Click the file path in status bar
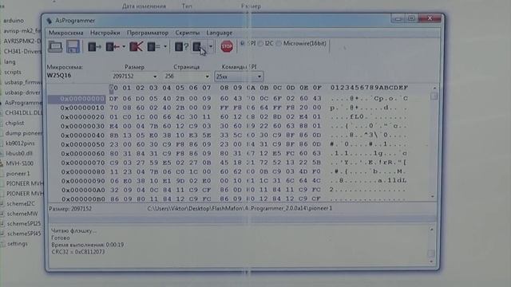 pos(240,208)
